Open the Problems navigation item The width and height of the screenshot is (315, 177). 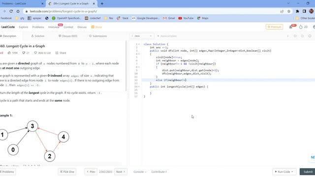(x=38, y=27)
